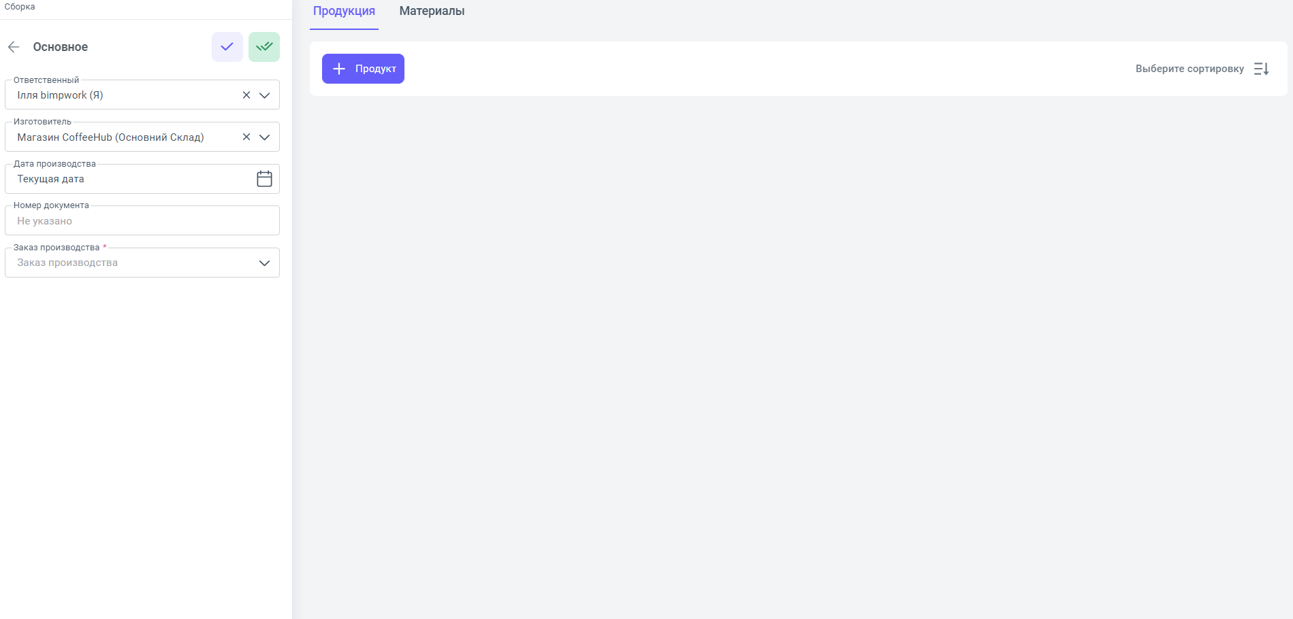The image size is (1293, 619).
Task: Clear the Изготовитель field using X icon
Action: (246, 137)
